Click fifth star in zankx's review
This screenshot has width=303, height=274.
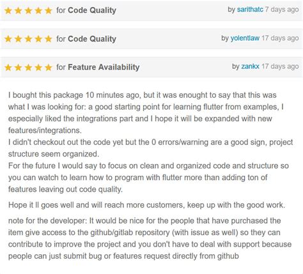click(49, 68)
